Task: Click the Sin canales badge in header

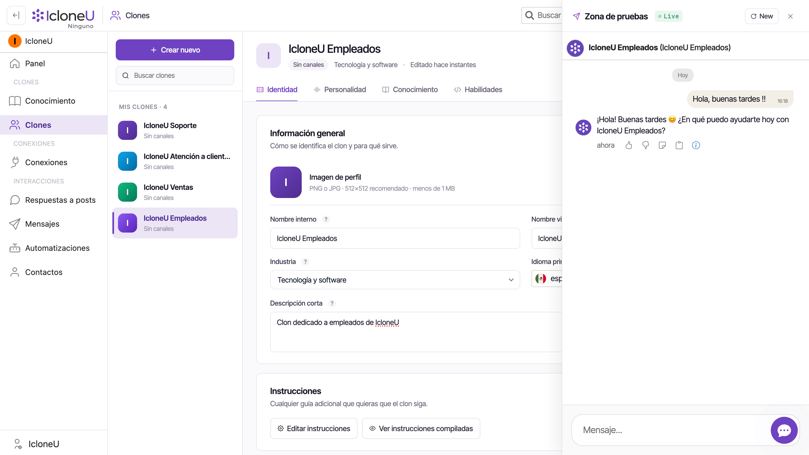Action: 308,65
